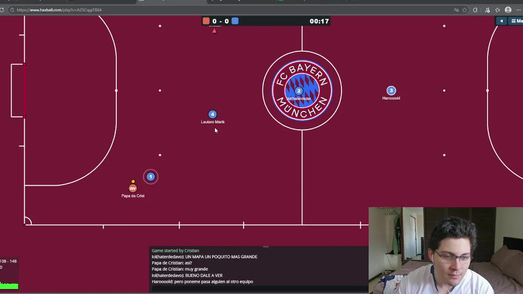Screen dimensions: 523x294
Task: Bookmark page with star icon
Action: pos(465,10)
